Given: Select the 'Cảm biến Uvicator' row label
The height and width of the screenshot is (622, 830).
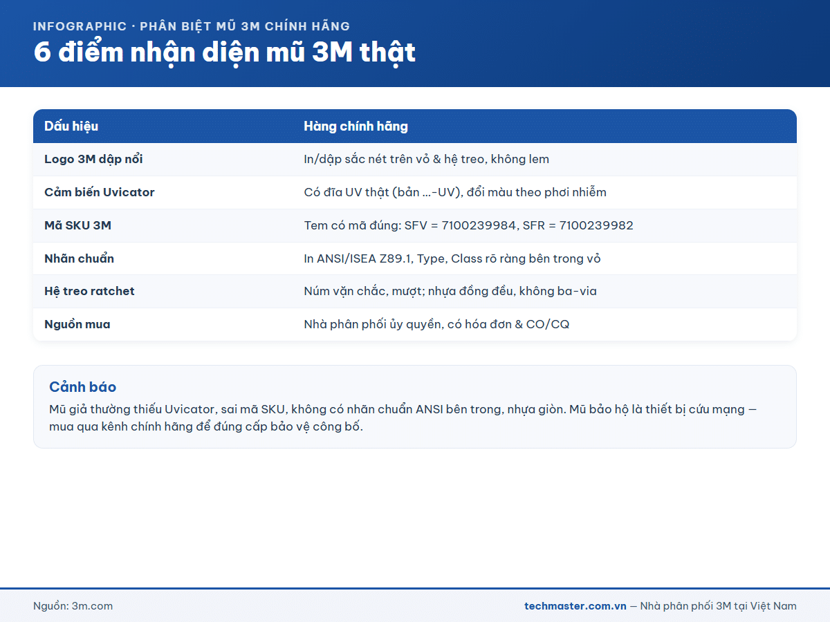Looking at the screenshot, I should (x=100, y=192).
